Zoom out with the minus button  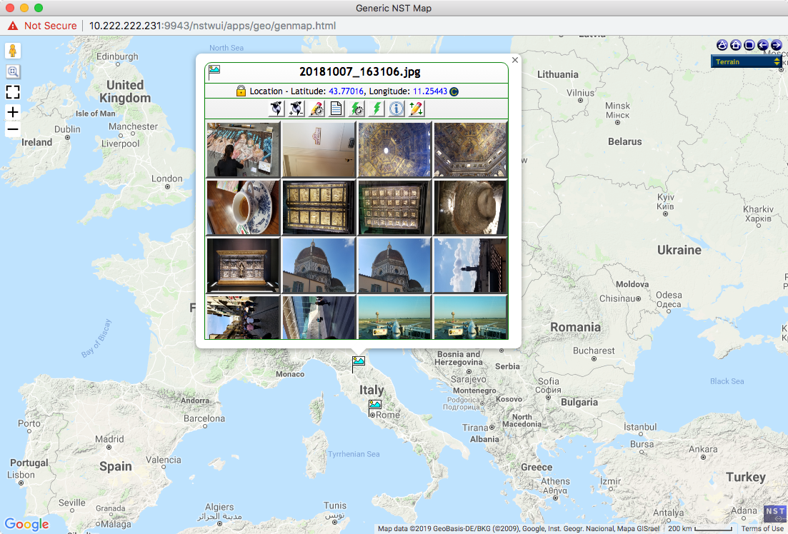[13, 129]
